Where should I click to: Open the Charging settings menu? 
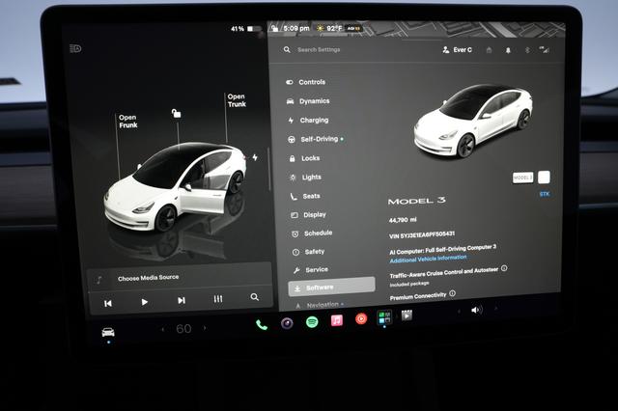point(308,120)
